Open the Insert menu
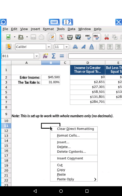122x196 pixels. [x=35, y=29]
